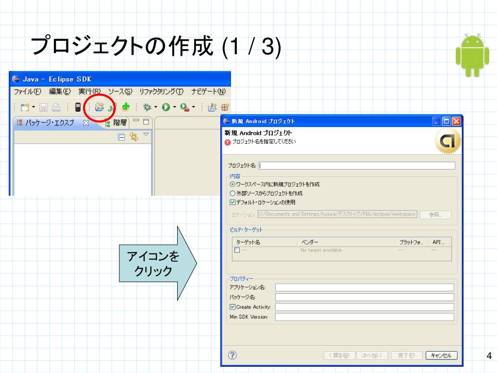This screenshot has width=497, height=373.
Task: Toggle デフォルト・ロケーションの使用 checkbox
Action: point(232,202)
